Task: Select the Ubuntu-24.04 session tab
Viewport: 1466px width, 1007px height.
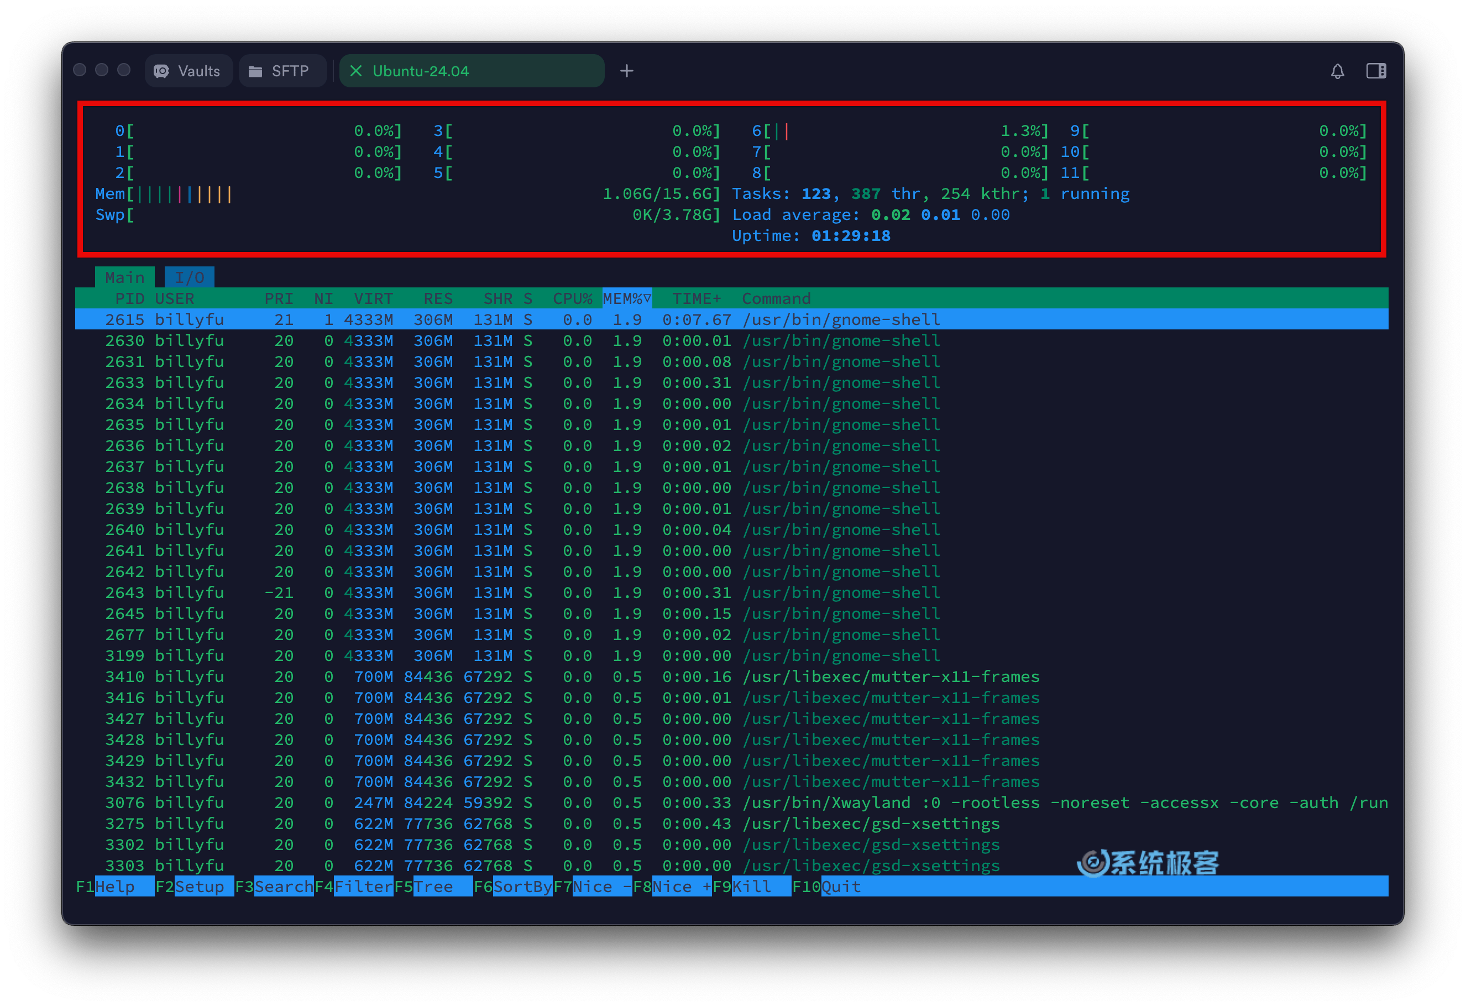Action: click(472, 71)
